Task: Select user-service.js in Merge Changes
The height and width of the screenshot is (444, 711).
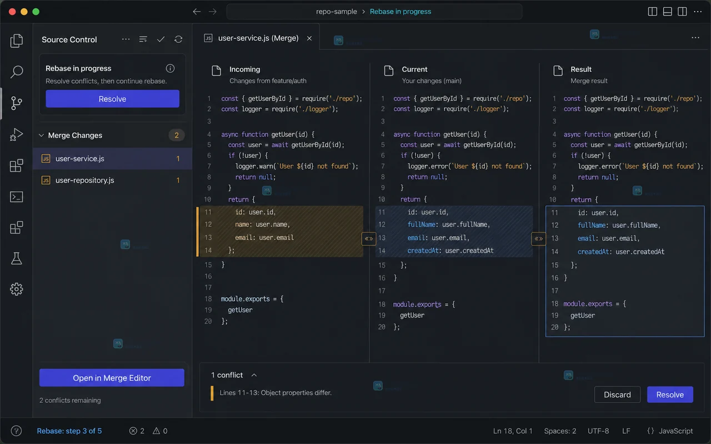Action: (113, 159)
